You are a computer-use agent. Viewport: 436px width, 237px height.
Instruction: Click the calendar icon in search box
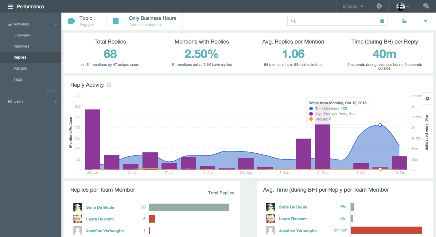click(382, 21)
